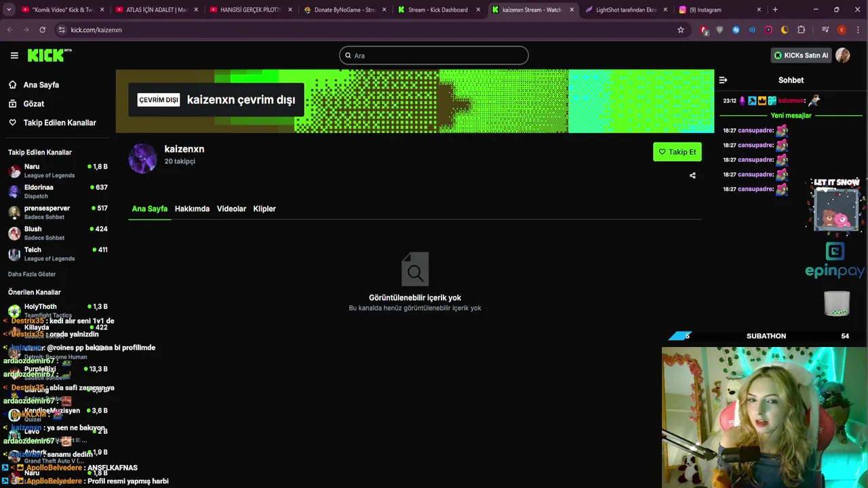The width and height of the screenshot is (868, 488).
Task: Click the user avatar in Kick header
Action: click(x=843, y=56)
